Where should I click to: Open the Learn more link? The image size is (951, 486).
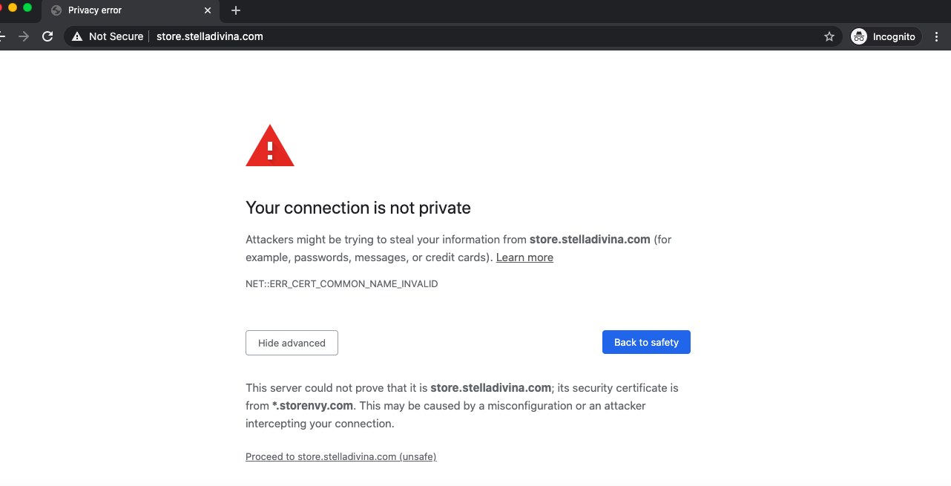(x=524, y=257)
